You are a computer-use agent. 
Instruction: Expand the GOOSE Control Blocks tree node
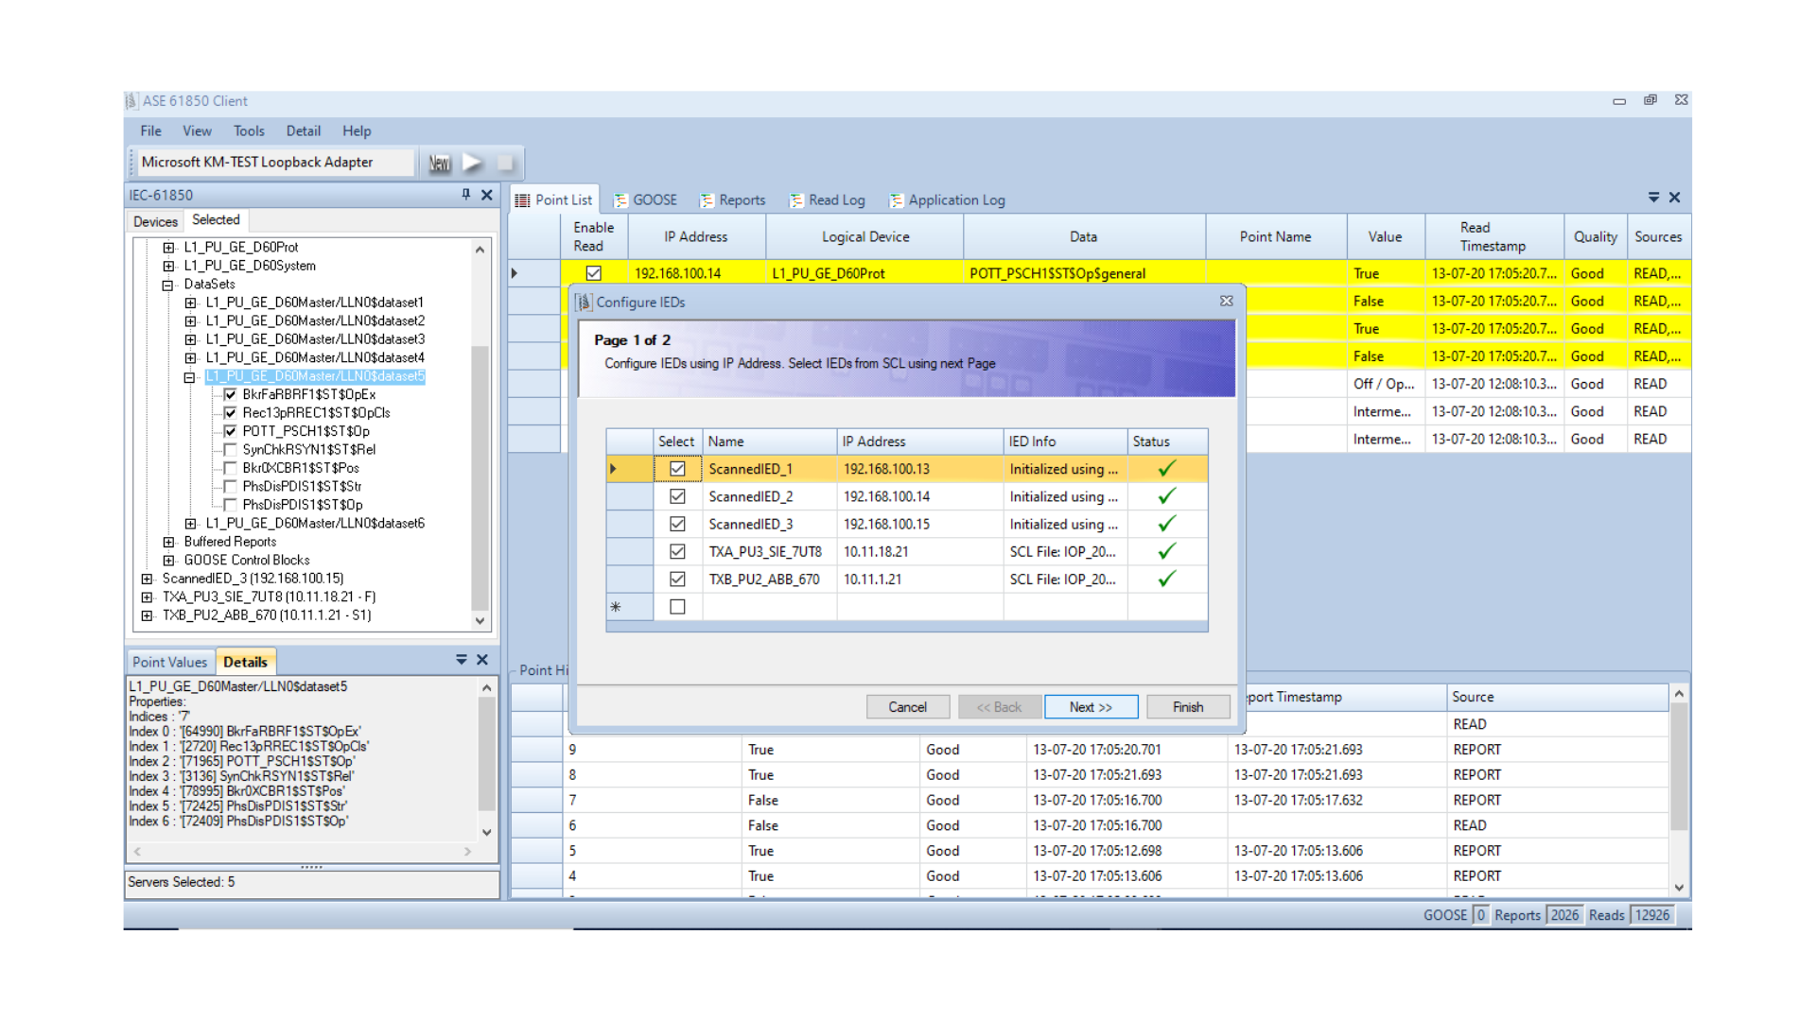click(x=168, y=561)
